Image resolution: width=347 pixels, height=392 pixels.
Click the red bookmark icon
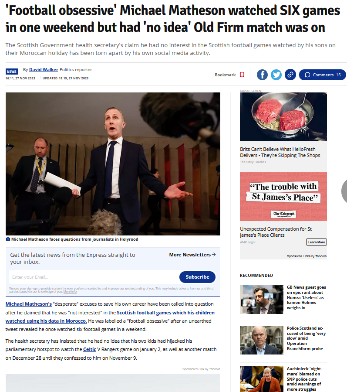242,75
